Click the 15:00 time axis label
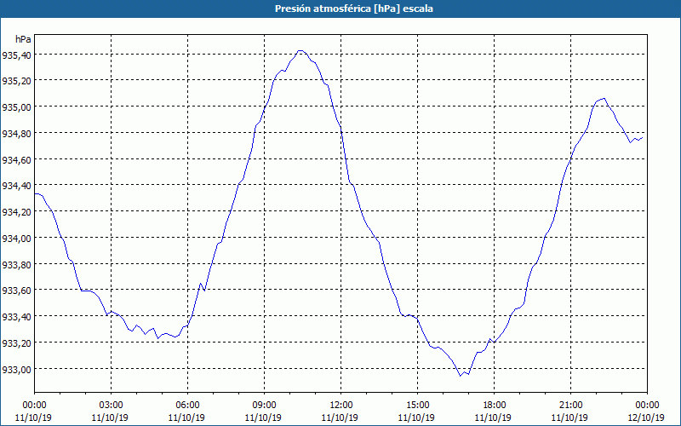 click(x=417, y=406)
